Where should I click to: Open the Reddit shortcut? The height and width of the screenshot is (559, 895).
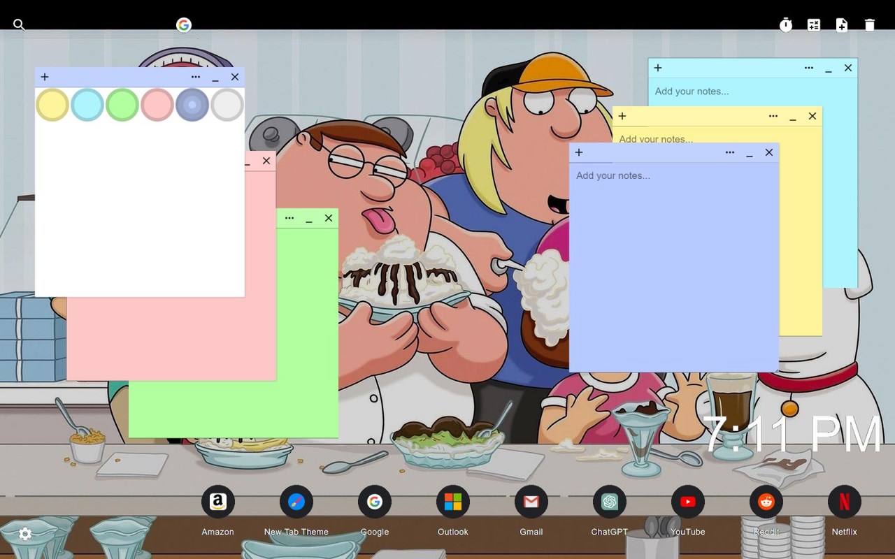(x=766, y=502)
